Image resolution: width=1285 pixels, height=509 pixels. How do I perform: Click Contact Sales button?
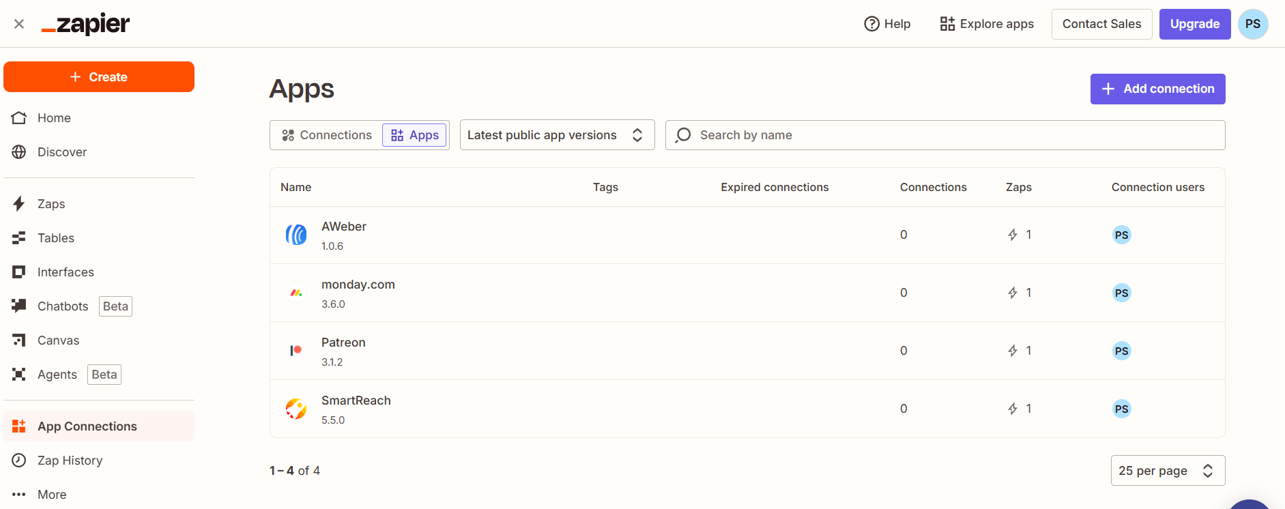[1101, 24]
